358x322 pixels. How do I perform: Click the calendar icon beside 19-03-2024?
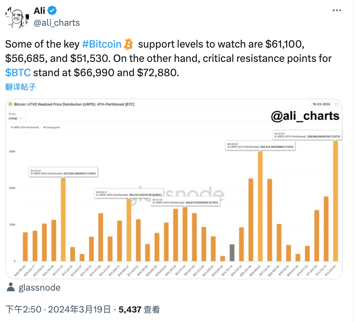337,104
